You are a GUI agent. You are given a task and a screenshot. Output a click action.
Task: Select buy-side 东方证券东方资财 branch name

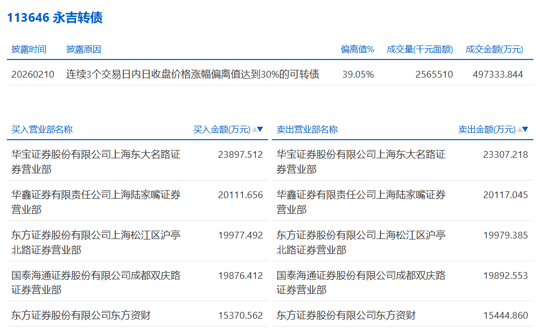tap(81, 316)
